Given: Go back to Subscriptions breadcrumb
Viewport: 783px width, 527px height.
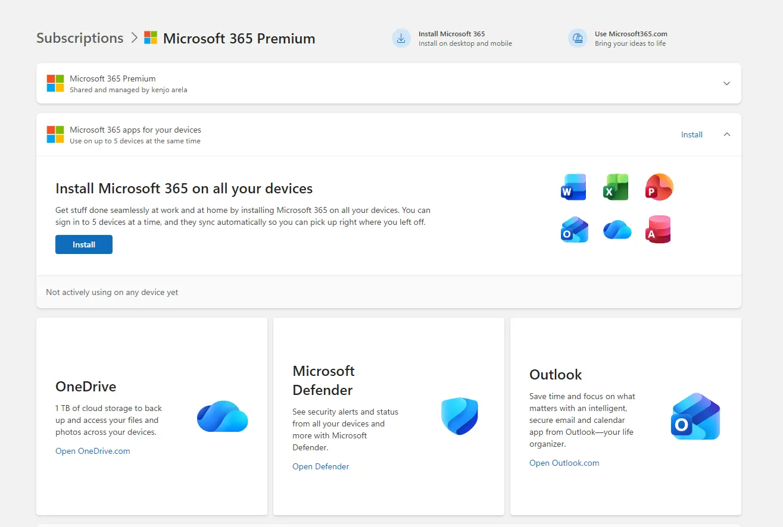Looking at the screenshot, I should click(x=80, y=38).
